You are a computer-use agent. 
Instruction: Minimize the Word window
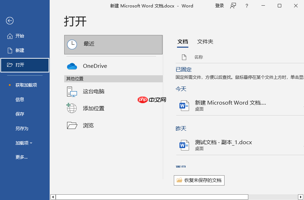point(263,6)
